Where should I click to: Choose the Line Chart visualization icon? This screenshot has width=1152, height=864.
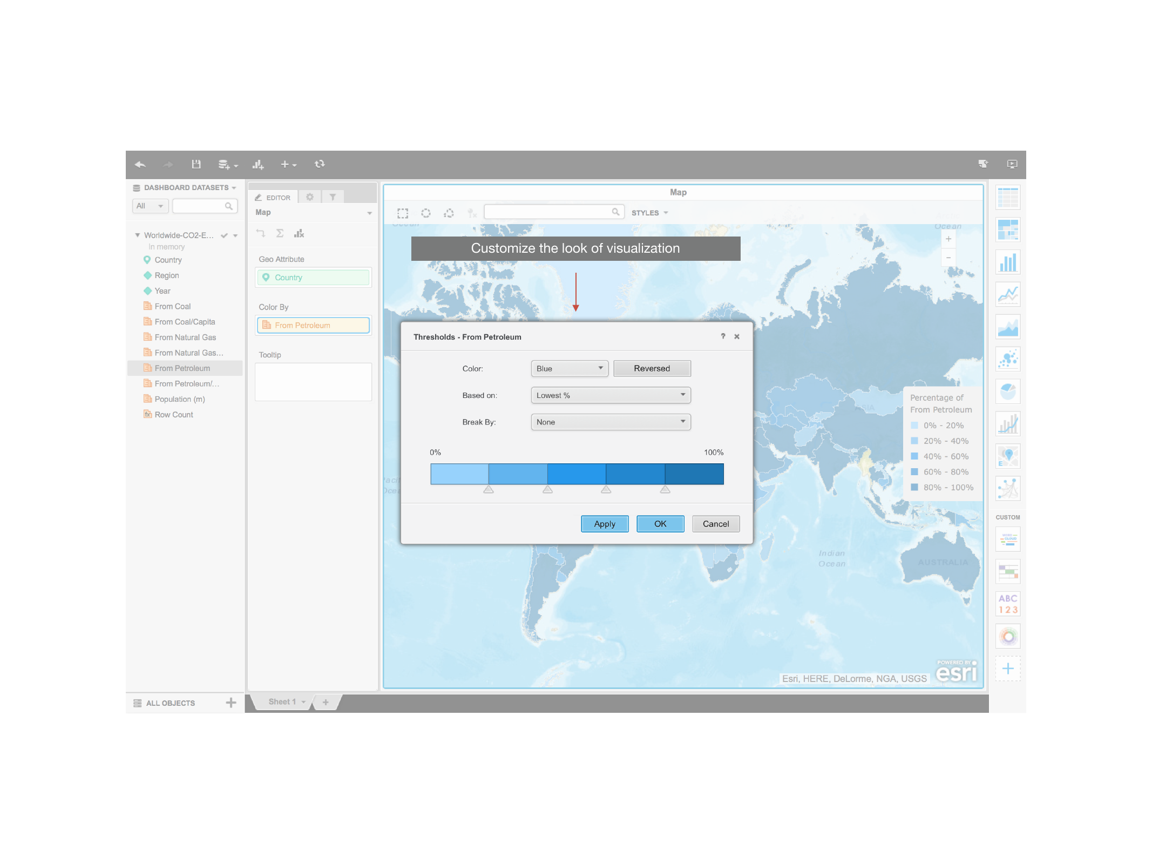point(1008,295)
